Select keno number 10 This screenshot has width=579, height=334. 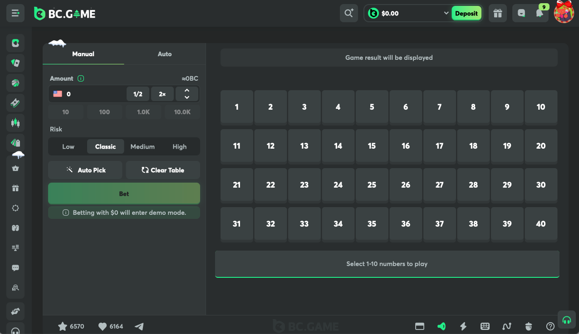[x=541, y=107]
